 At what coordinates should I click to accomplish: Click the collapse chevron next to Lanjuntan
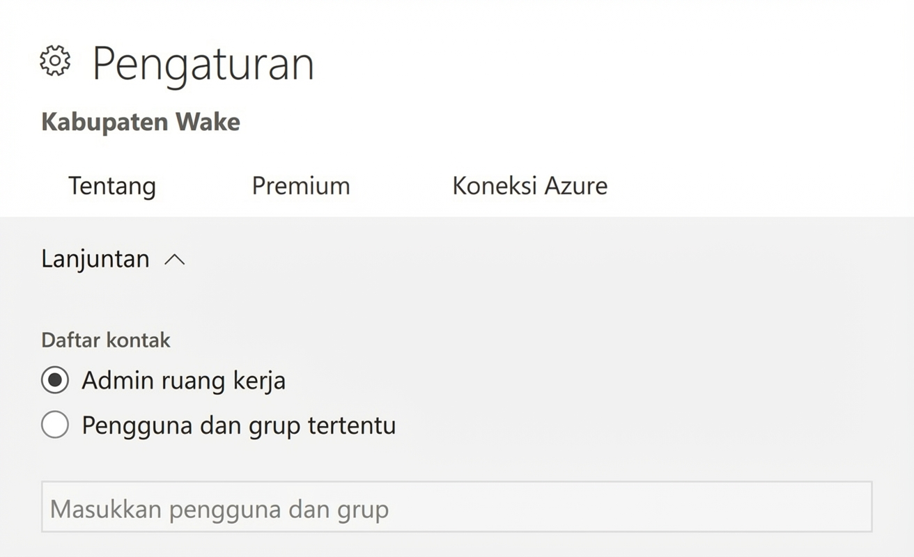pos(173,259)
